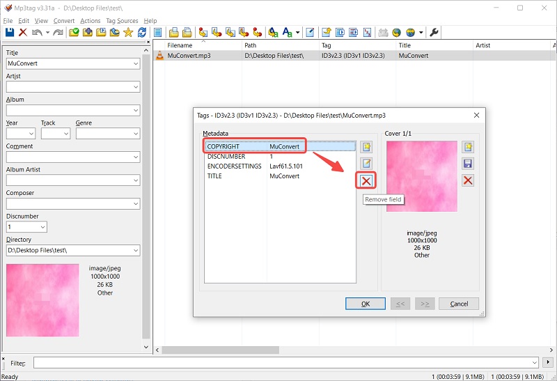Viewport: 557px width, 381px height.
Task: Open the Favorite directories star icon
Action: tap(128, 32)
